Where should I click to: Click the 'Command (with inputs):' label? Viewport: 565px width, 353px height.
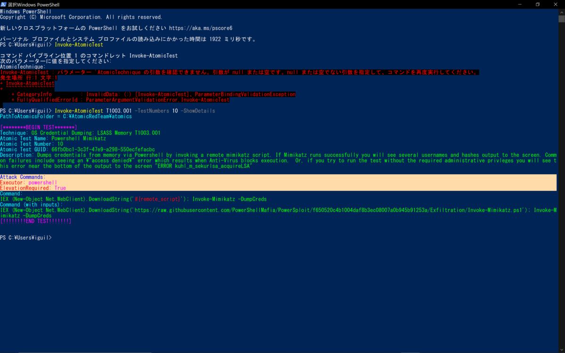coord(32,205)
